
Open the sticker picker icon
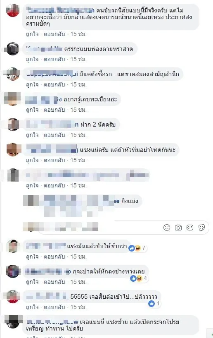(x=201, y=228)
